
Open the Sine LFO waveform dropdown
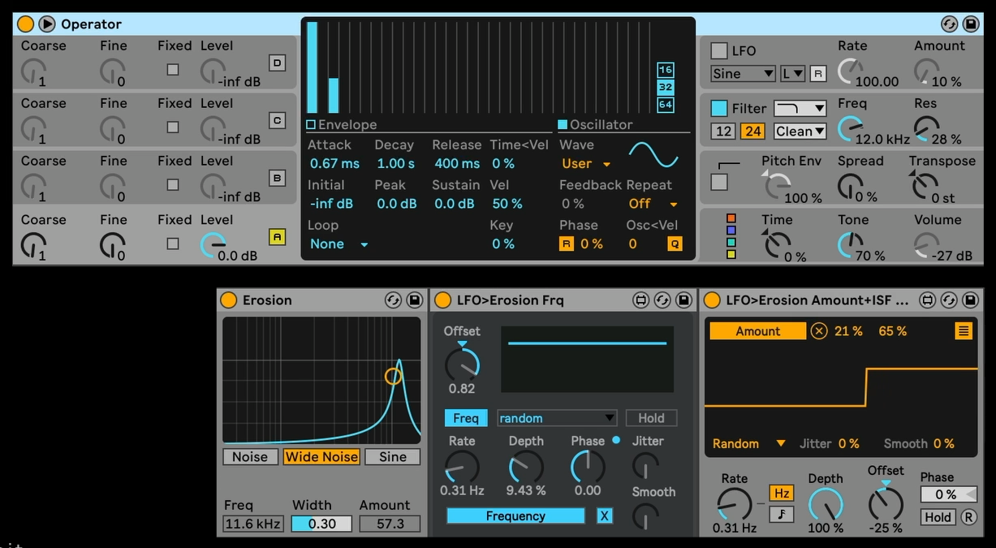click(x=743, y=74)
